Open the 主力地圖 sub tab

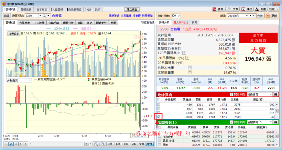[x=39, y=23]
